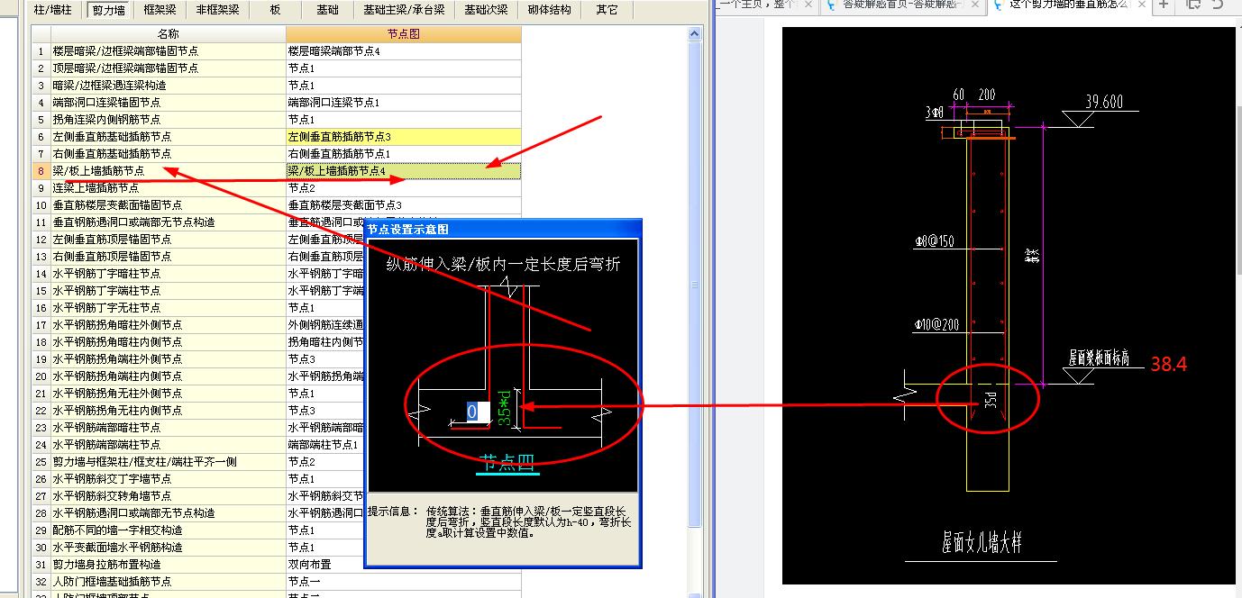Click the bend length input field showing 0
The image size is (1242, 598).
(x=478, y=412)
